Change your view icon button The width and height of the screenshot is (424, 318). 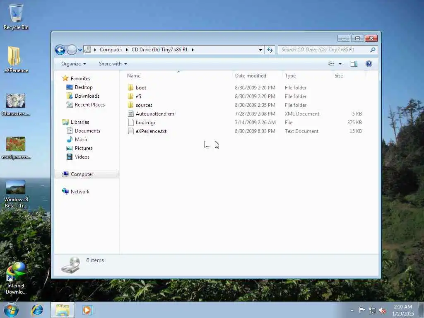click(331, 64)
